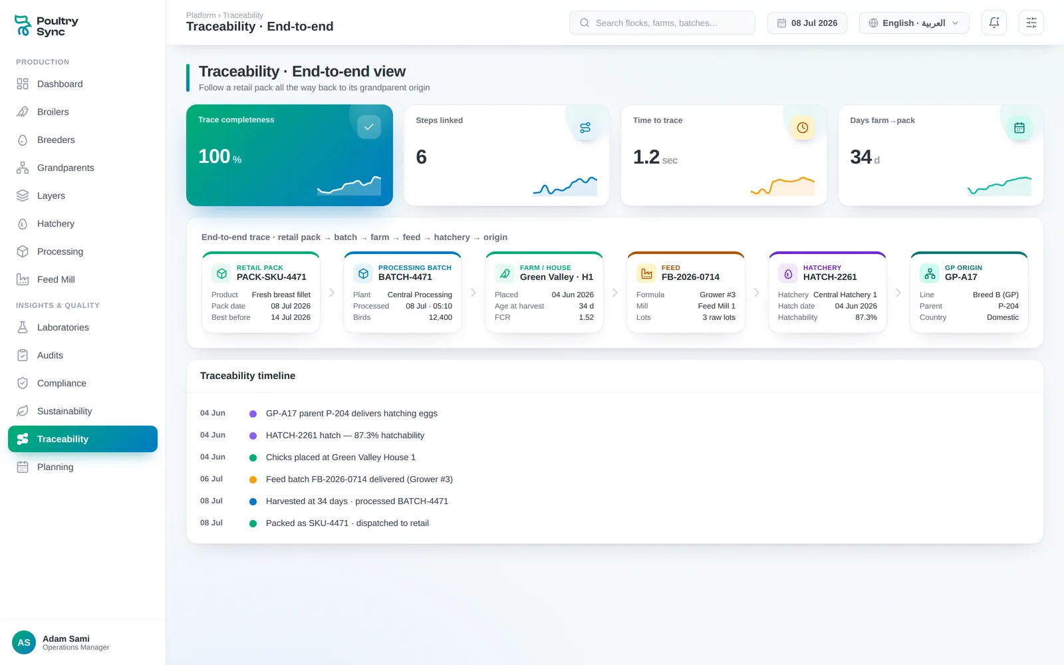Open the Trace completeness 100% card
Viewport: 1064px width, 665px height.
[289, 155]
